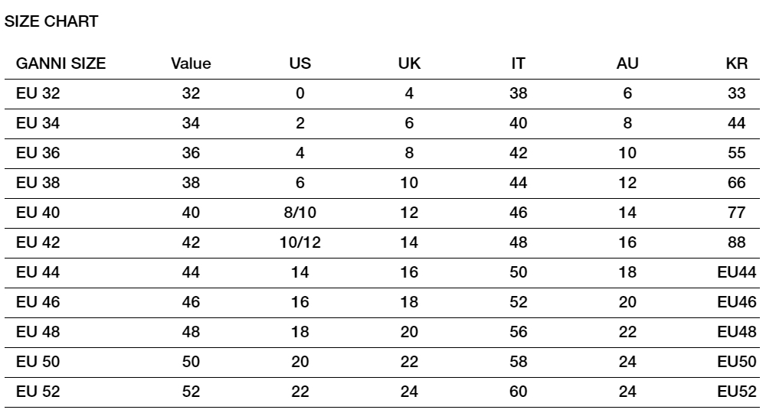Click the AU column header
Screen dimensions: 766x413
tap(627, 63)
